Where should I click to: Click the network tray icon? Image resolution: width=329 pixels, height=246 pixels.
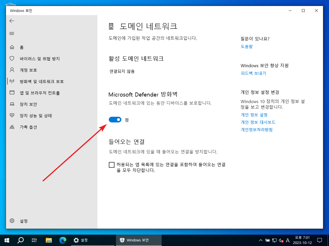(274, 240)
